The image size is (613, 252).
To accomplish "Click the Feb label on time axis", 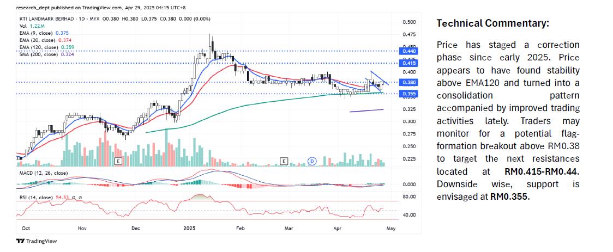I will [x=241, y=228].
